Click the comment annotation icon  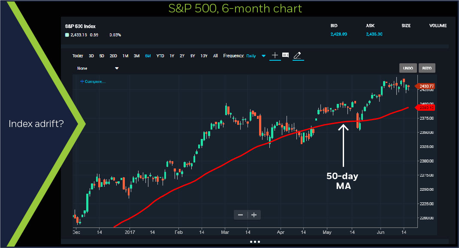[x=286, y=56]
